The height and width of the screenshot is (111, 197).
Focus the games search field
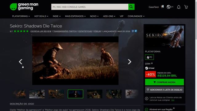tap(90, 7)
